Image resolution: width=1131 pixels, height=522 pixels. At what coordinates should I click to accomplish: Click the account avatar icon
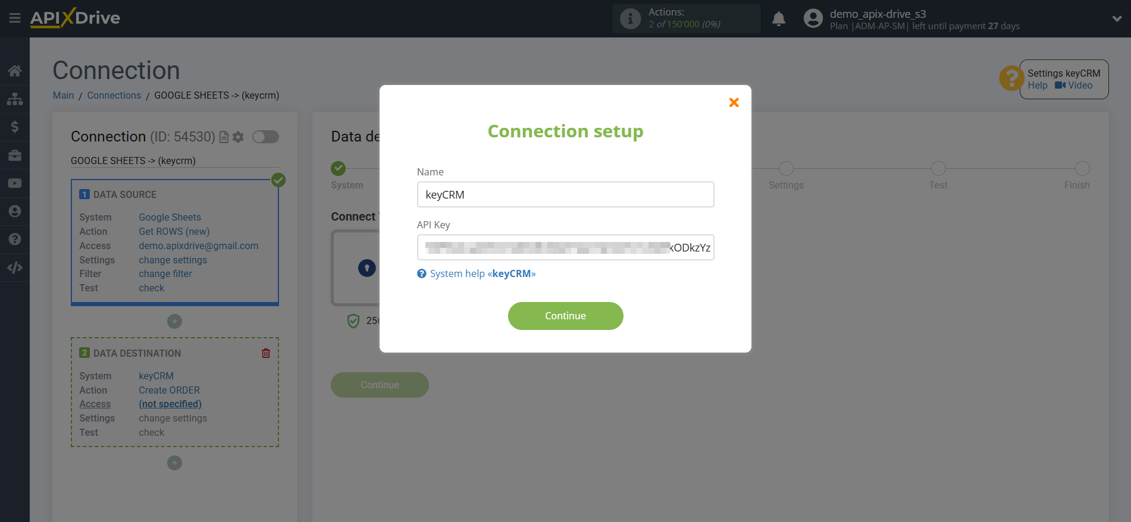813,18
